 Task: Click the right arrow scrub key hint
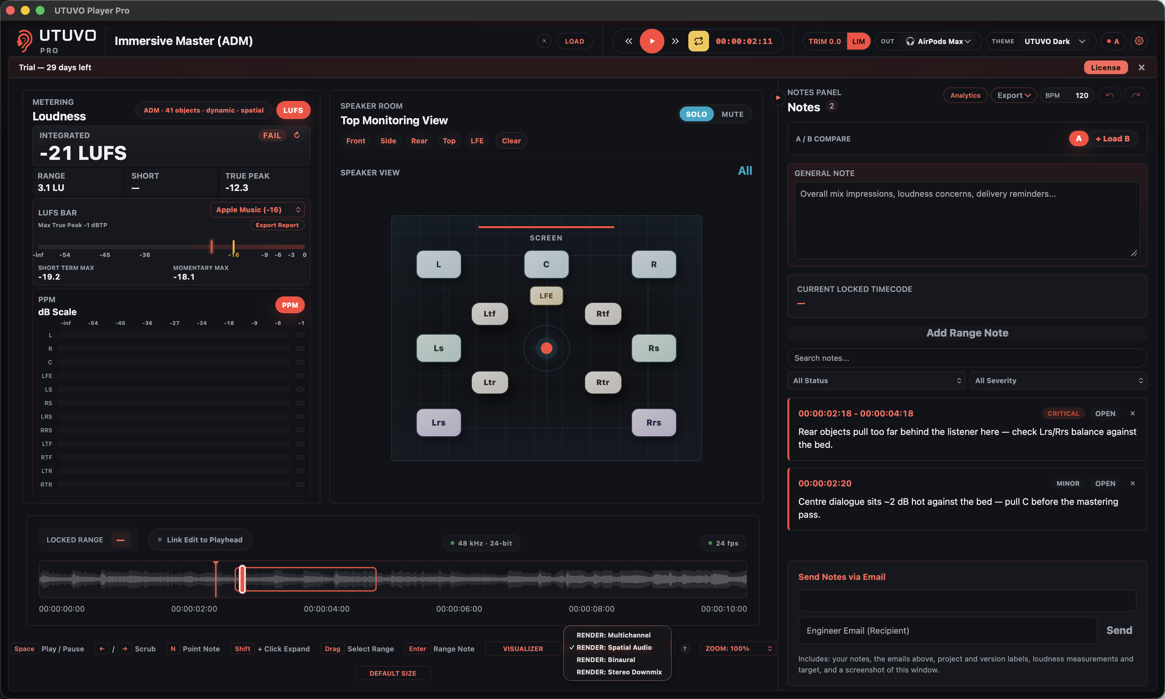tap(124, 649)
